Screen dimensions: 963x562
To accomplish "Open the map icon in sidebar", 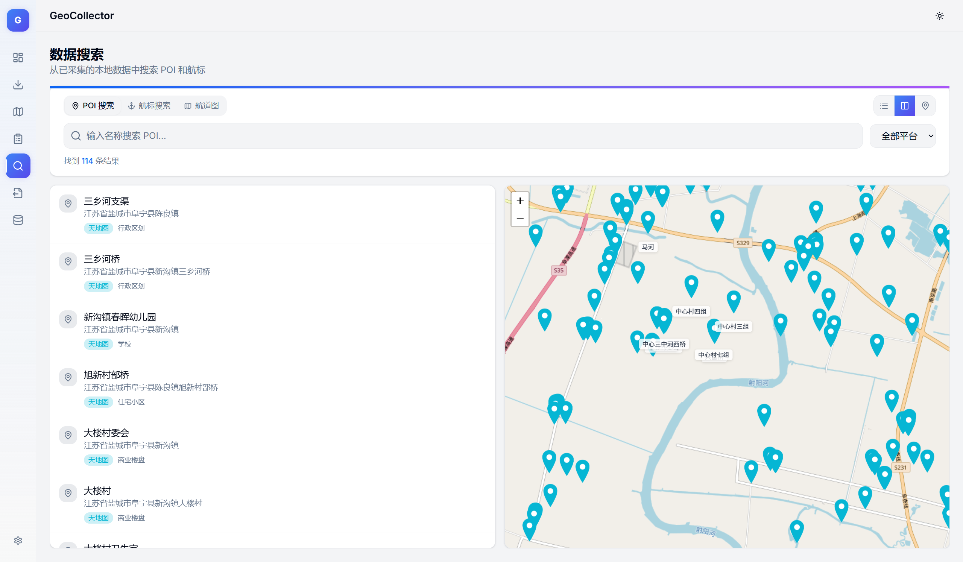I will tap(18, 112).
